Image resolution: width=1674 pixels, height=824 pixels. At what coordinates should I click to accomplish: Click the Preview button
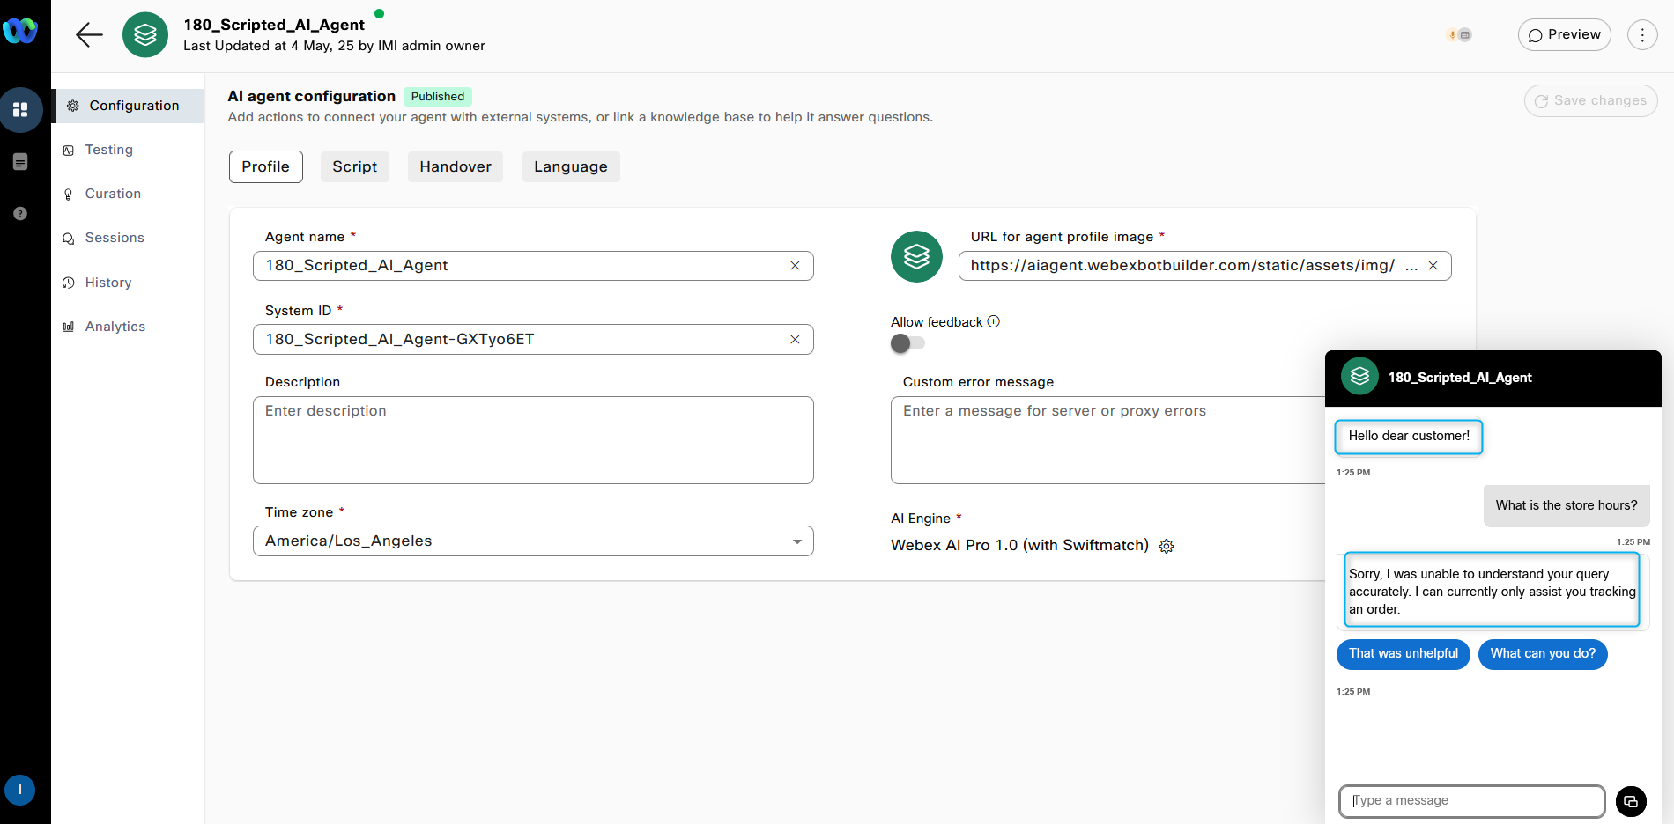[x=1564, y=35]
